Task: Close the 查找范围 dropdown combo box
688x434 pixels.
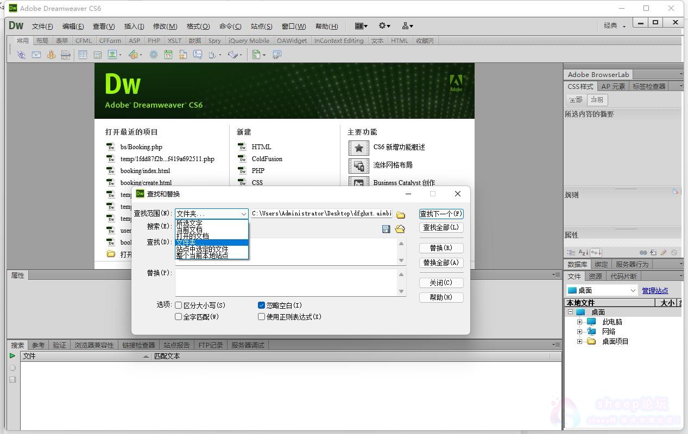Action: 212,214
